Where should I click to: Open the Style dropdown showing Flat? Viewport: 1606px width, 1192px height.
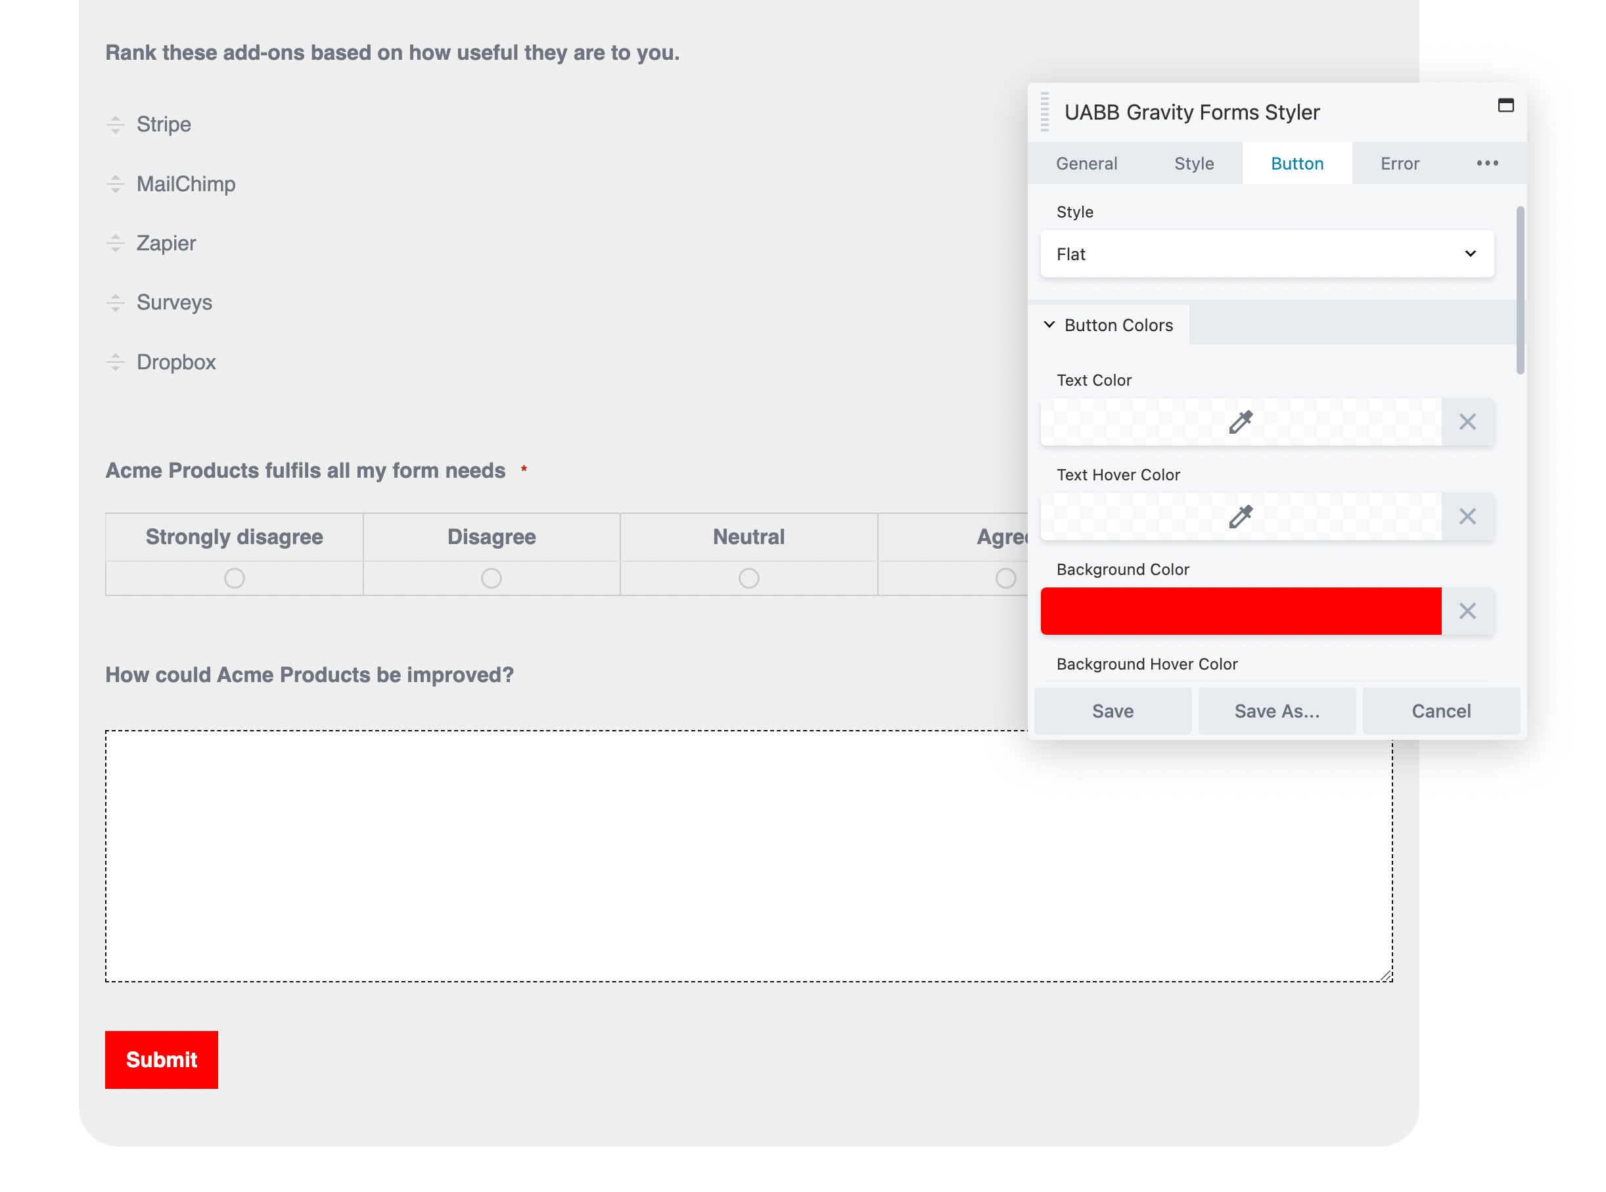coord(1266,254)
